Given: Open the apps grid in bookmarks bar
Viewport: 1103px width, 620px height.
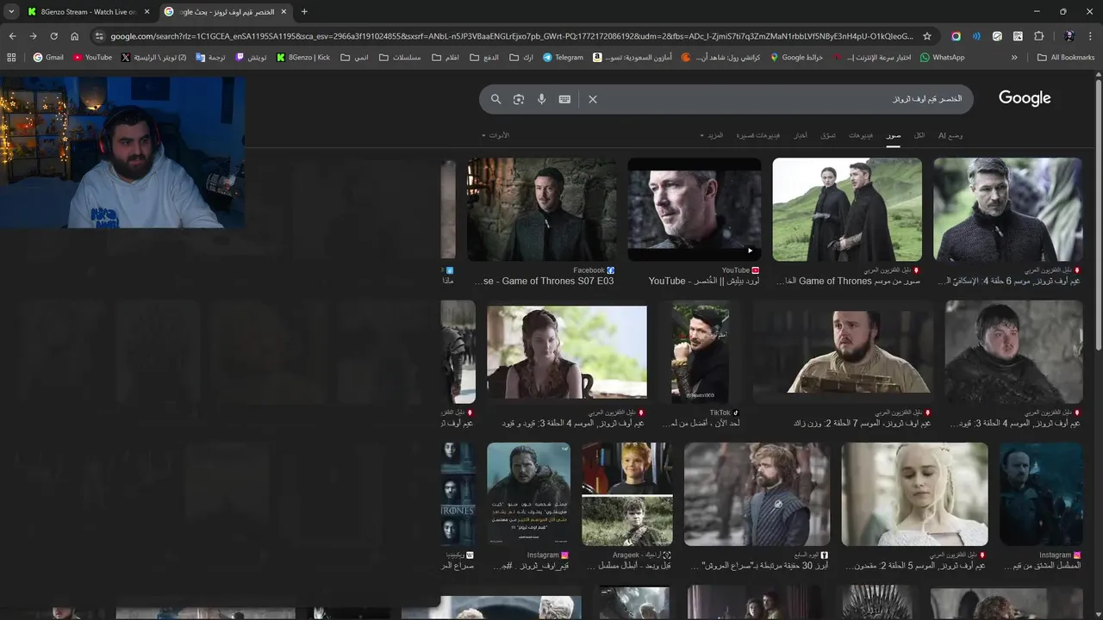Looking at the screenshot, I should click(11, 58).
